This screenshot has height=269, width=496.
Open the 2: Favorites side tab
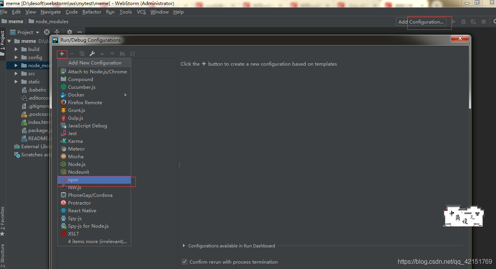[x=3, y=221]
